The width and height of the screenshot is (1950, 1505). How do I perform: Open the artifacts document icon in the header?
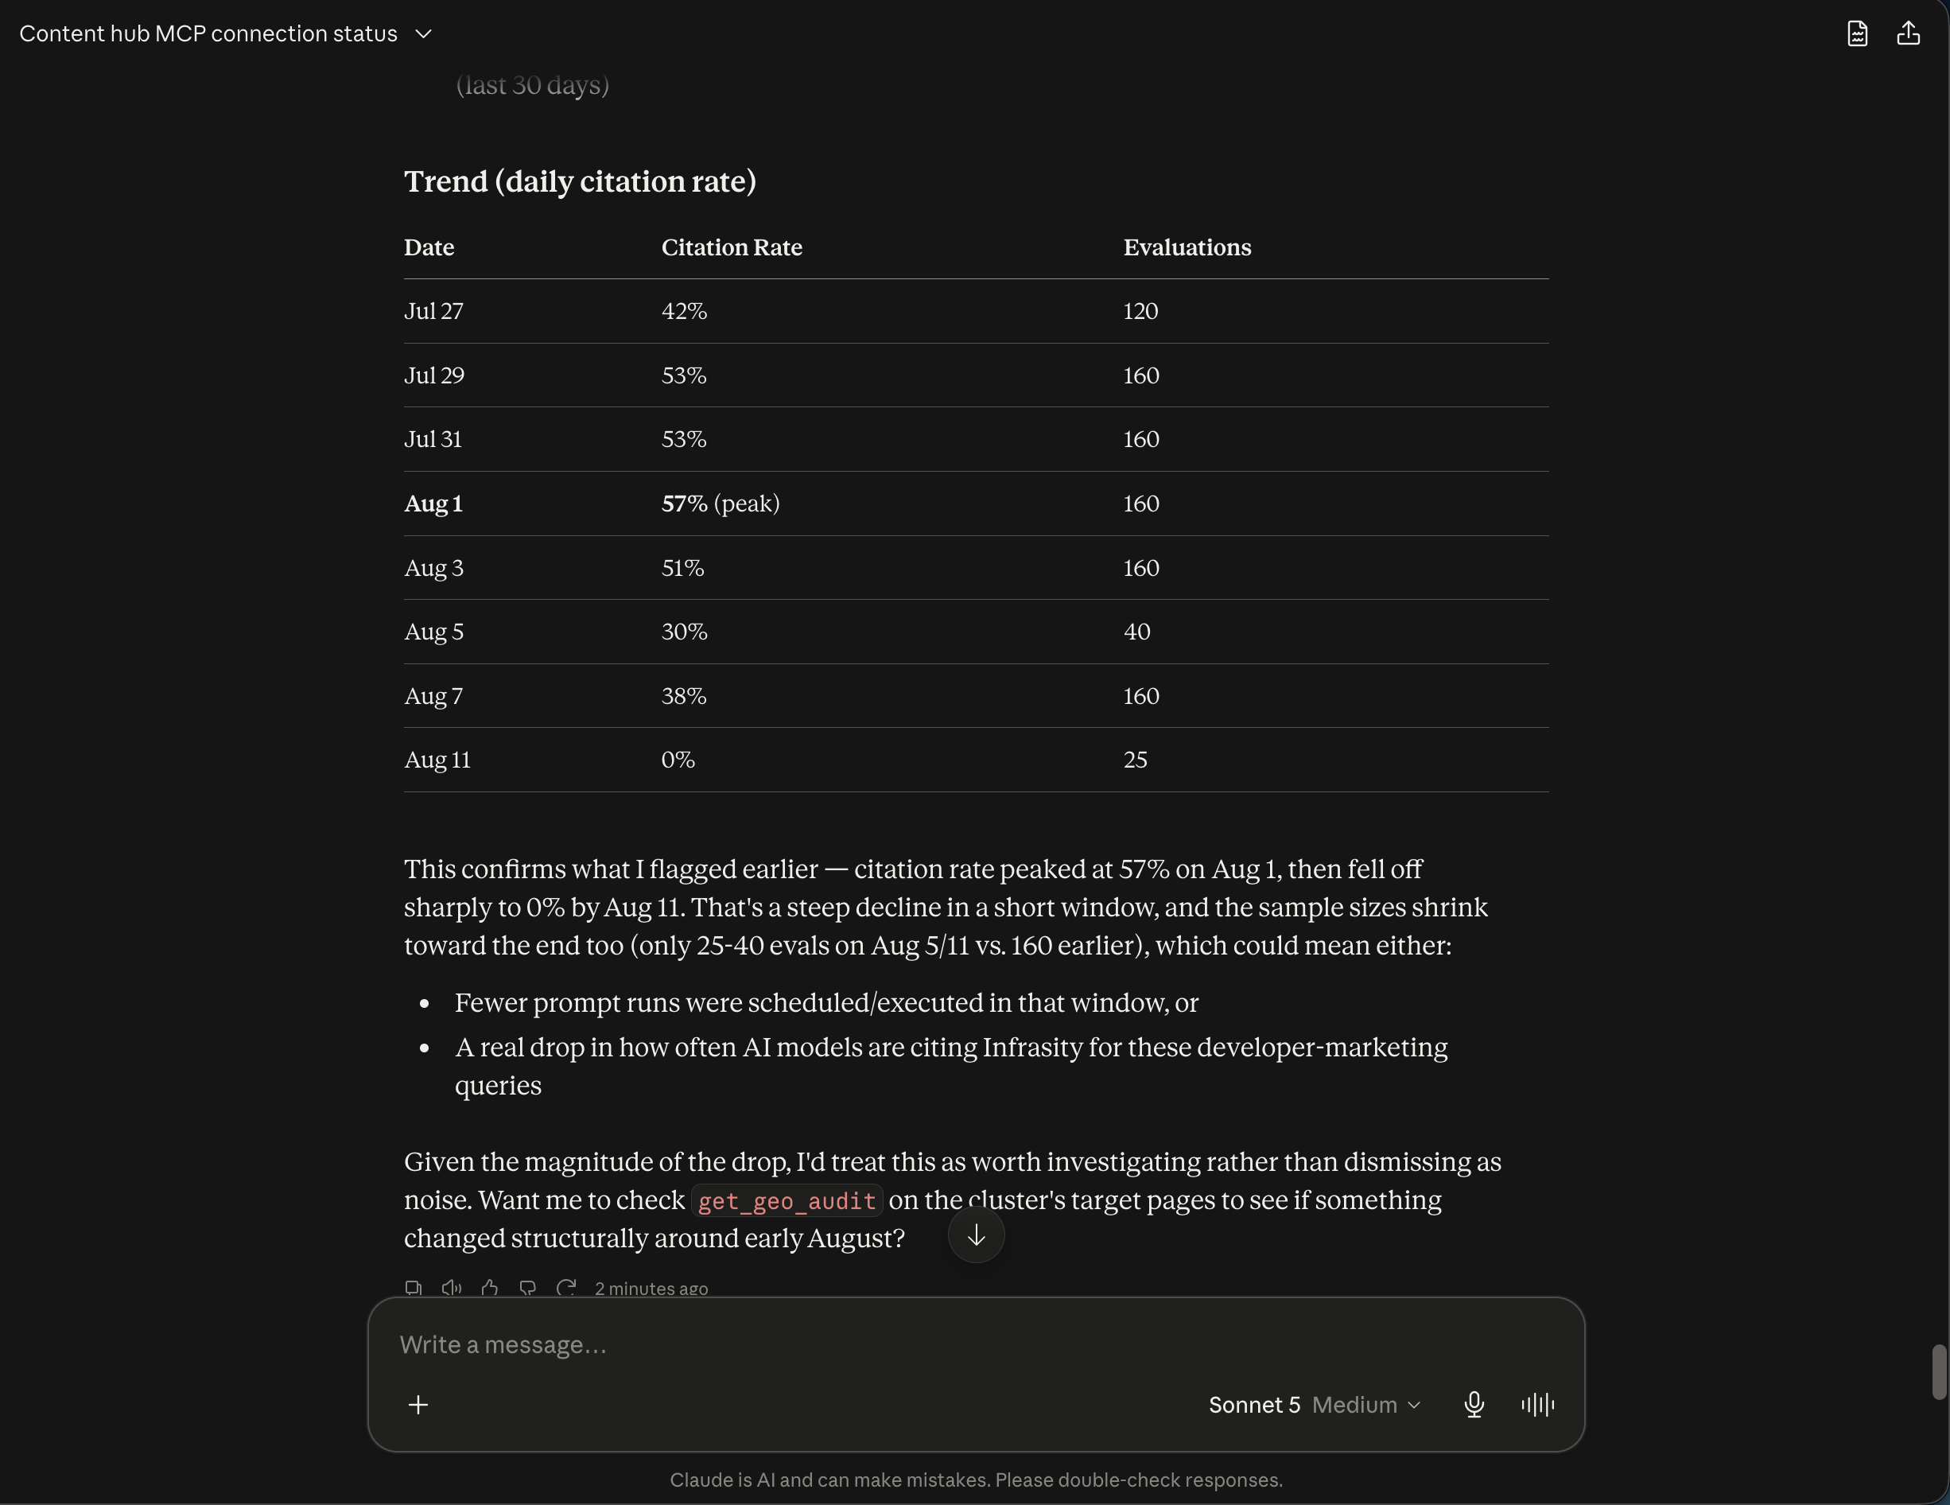[x=1857, y=34]
